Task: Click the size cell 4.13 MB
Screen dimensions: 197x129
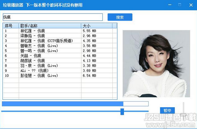Action: point(89,61)
